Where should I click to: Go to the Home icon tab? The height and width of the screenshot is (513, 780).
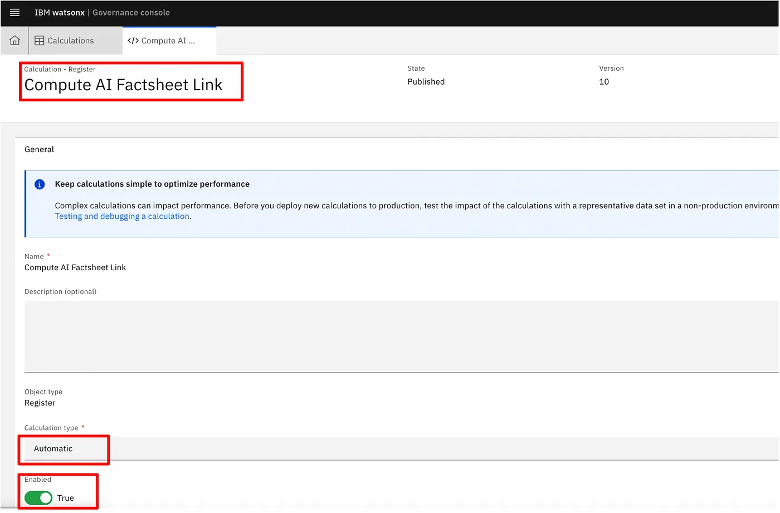pyautogui.click(x=15, y=41)
